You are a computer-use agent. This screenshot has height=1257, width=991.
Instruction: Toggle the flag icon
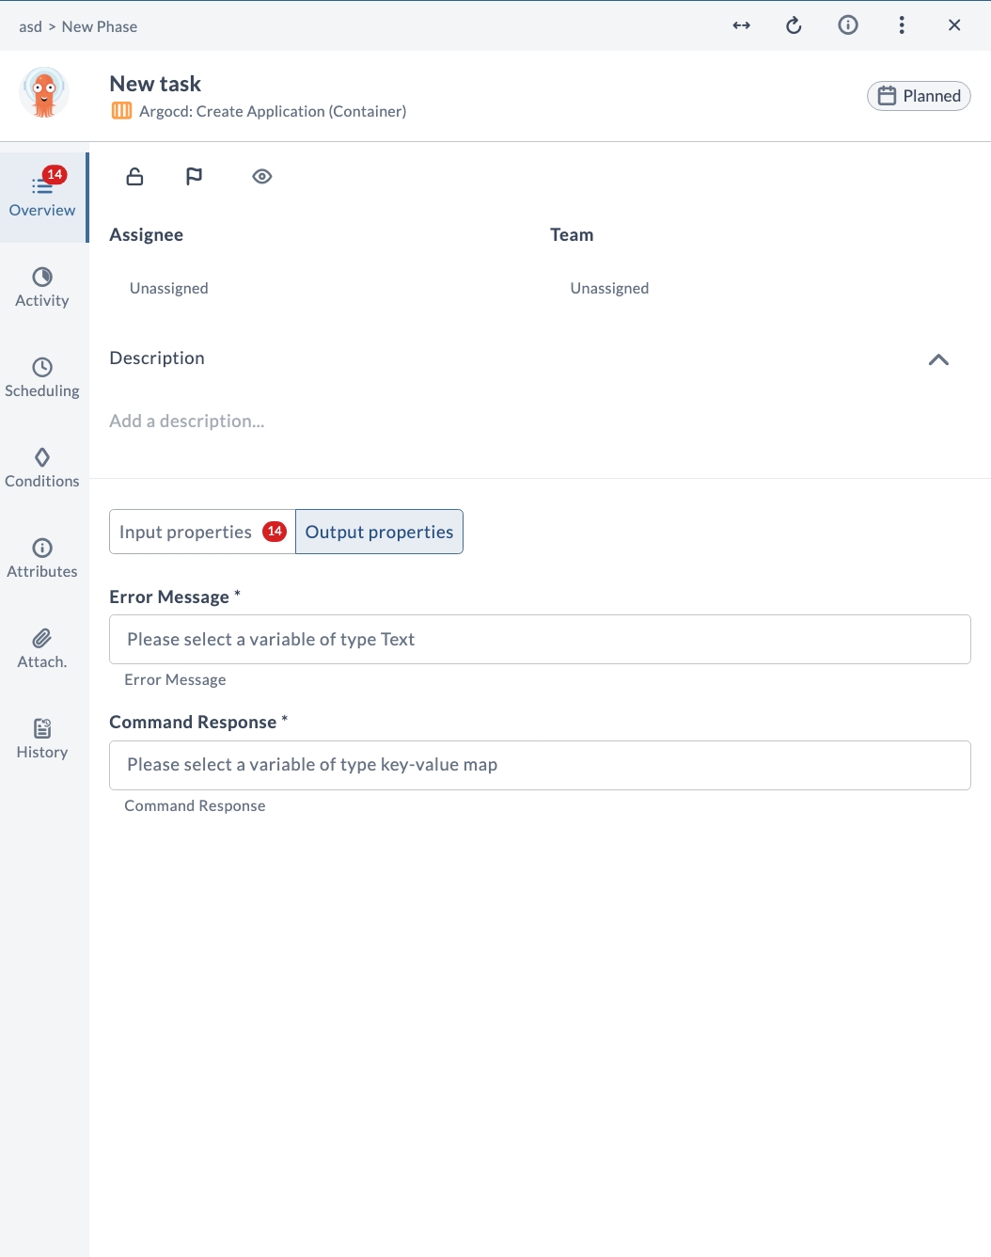point(194,176)
